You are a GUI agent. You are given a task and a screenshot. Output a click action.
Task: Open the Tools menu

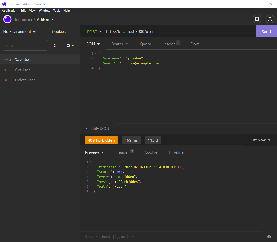click(57, 11)
